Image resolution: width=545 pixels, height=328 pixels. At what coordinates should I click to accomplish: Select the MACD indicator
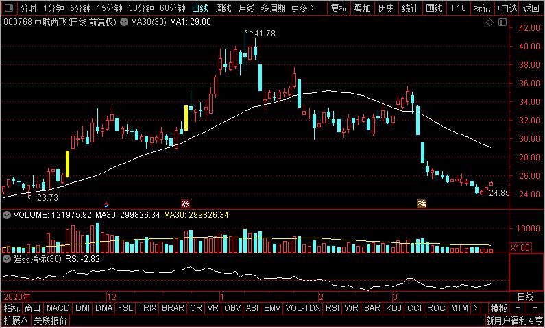click(x=58, y=308)
